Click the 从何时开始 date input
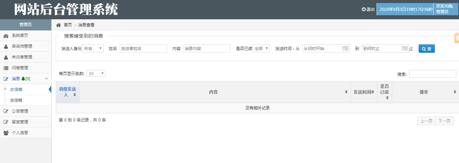 pos(326,48)
